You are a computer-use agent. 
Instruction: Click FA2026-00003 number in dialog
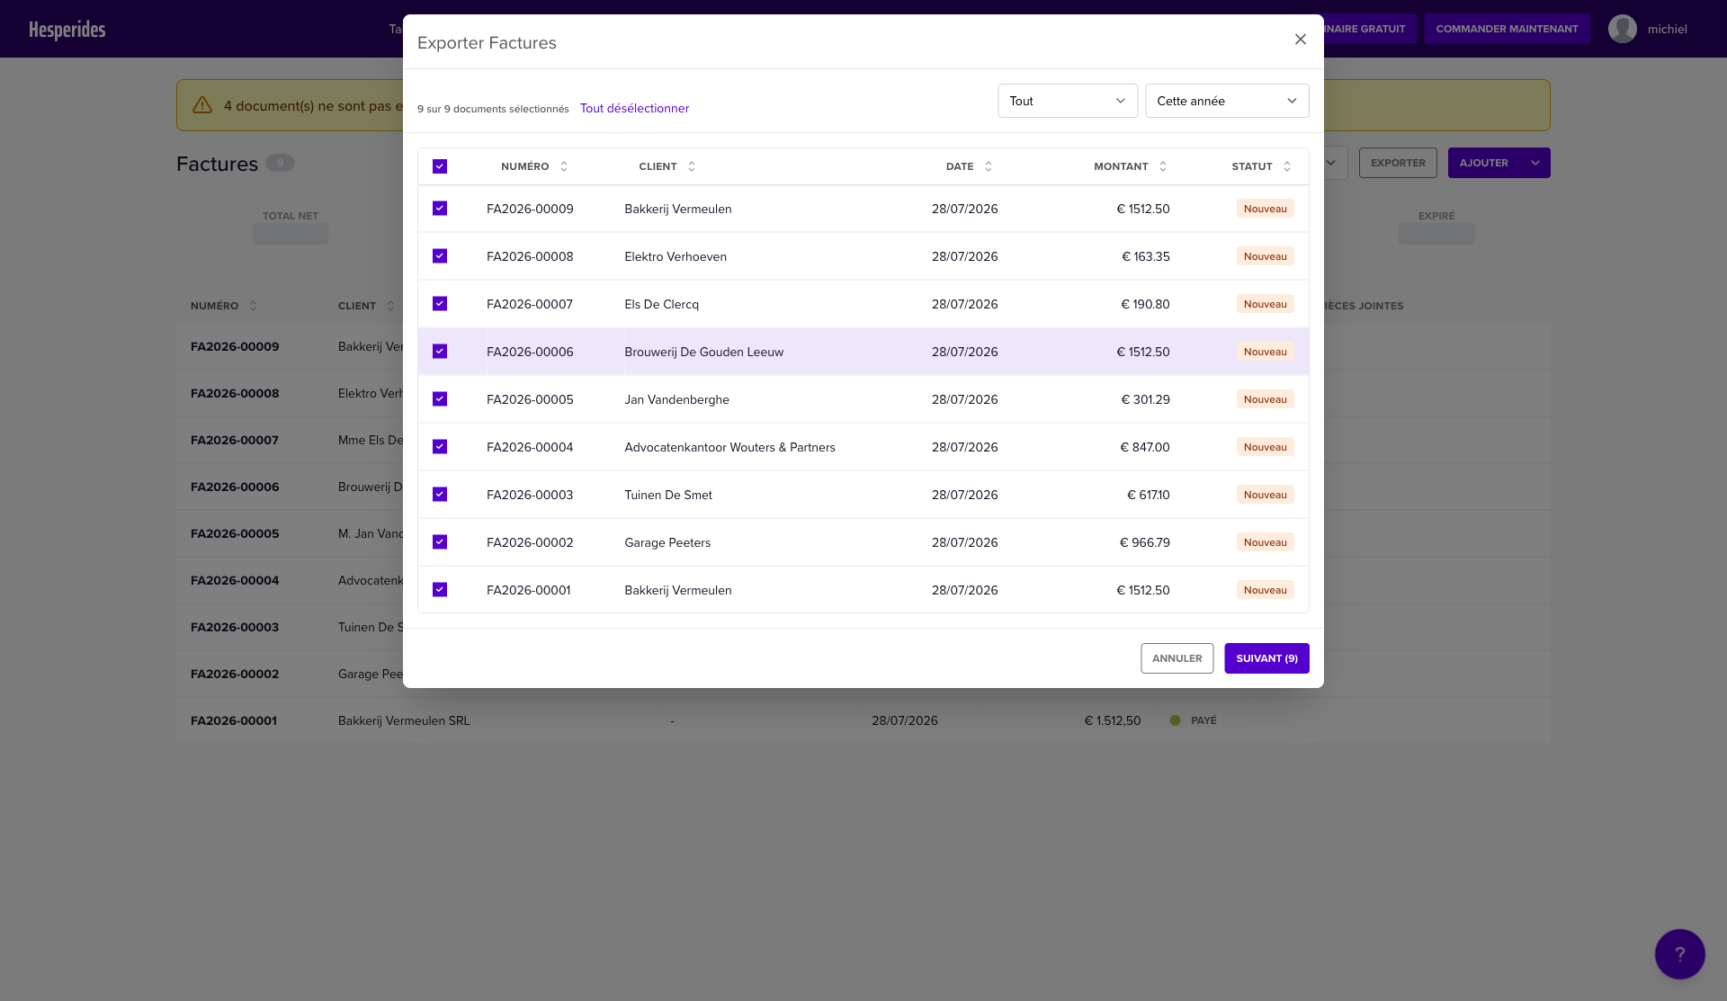tap(530, 495)
